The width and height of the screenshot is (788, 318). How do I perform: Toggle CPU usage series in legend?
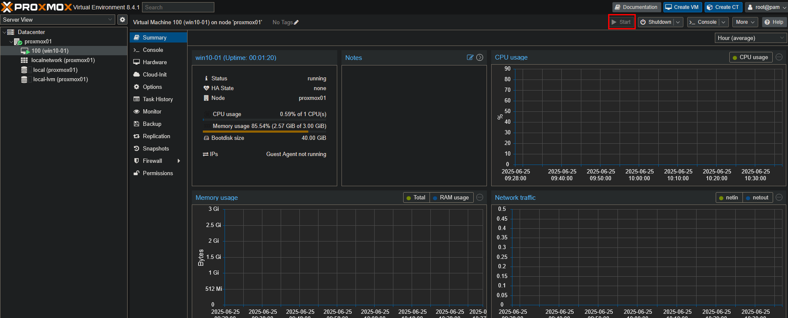[x=751, y=57]
